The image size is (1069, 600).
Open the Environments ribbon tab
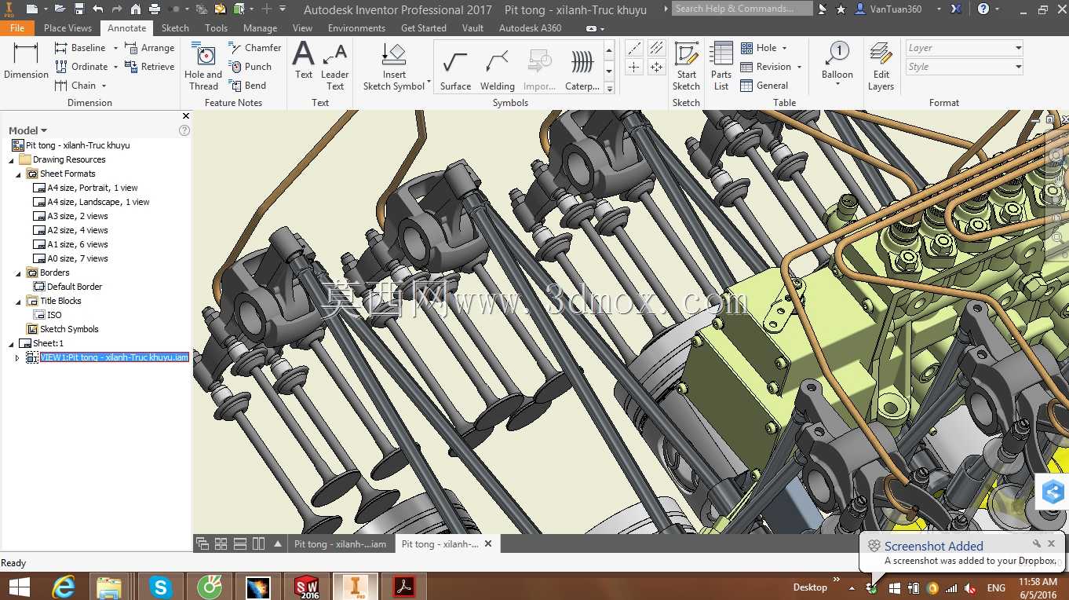tap(356, 27)
